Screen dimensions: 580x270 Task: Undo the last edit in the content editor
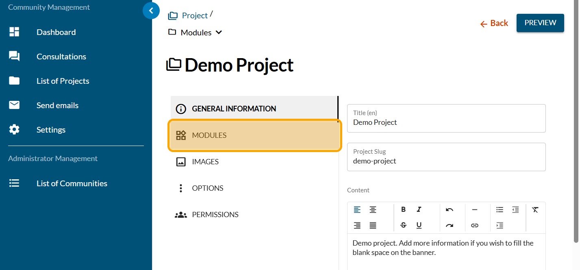(x=449, y=209)
